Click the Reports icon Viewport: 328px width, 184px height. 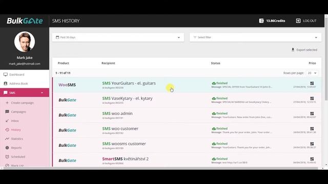[7, 148]
